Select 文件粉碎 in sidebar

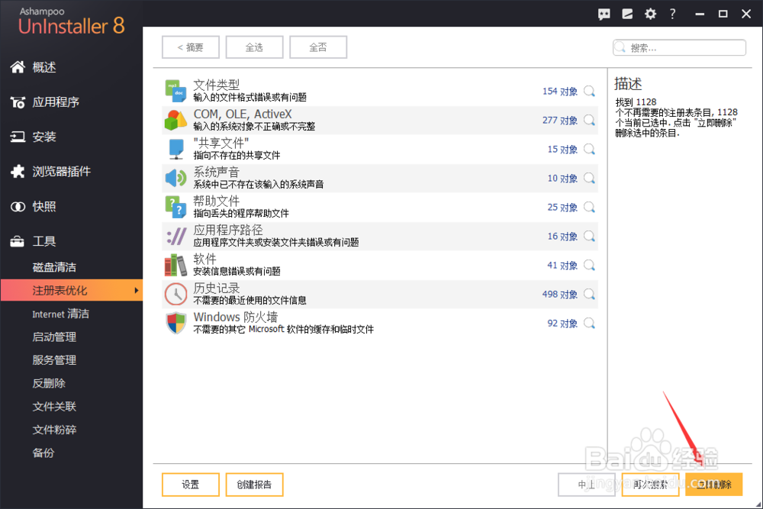tap(54, 430)
